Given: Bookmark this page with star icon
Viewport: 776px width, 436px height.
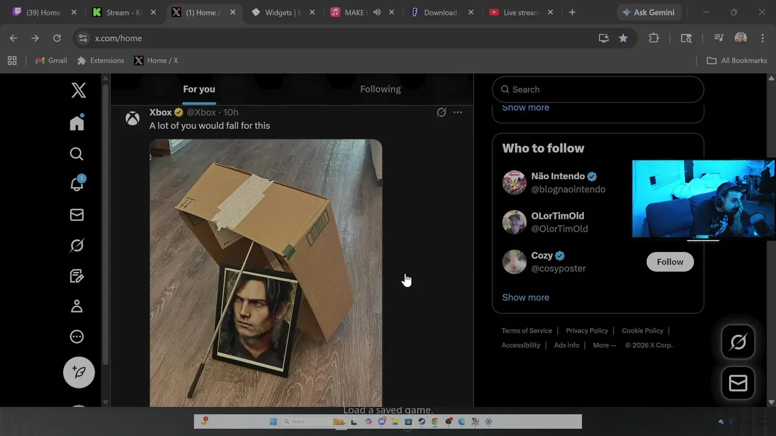Looking at the screenshot, I should pyautogui.click(x=623, y=38).
